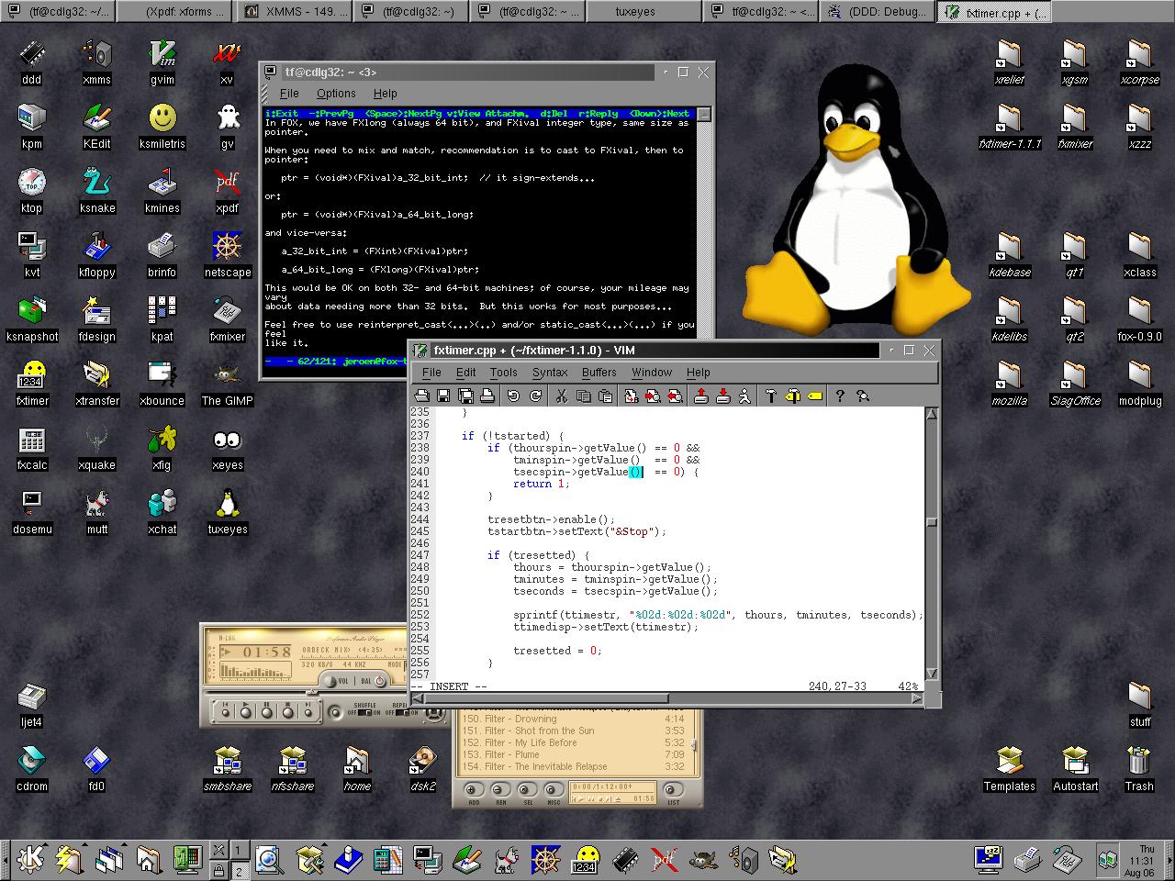Open the VIM Syntax menu
This screenshot has height=881, width=1175.
click(550, 373)
